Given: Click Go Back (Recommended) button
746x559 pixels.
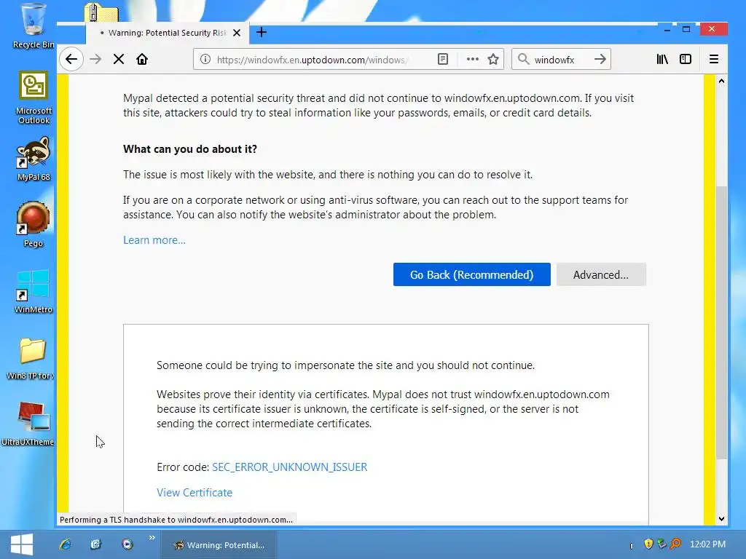Looking at the screenshot, I should pos(471,274).
